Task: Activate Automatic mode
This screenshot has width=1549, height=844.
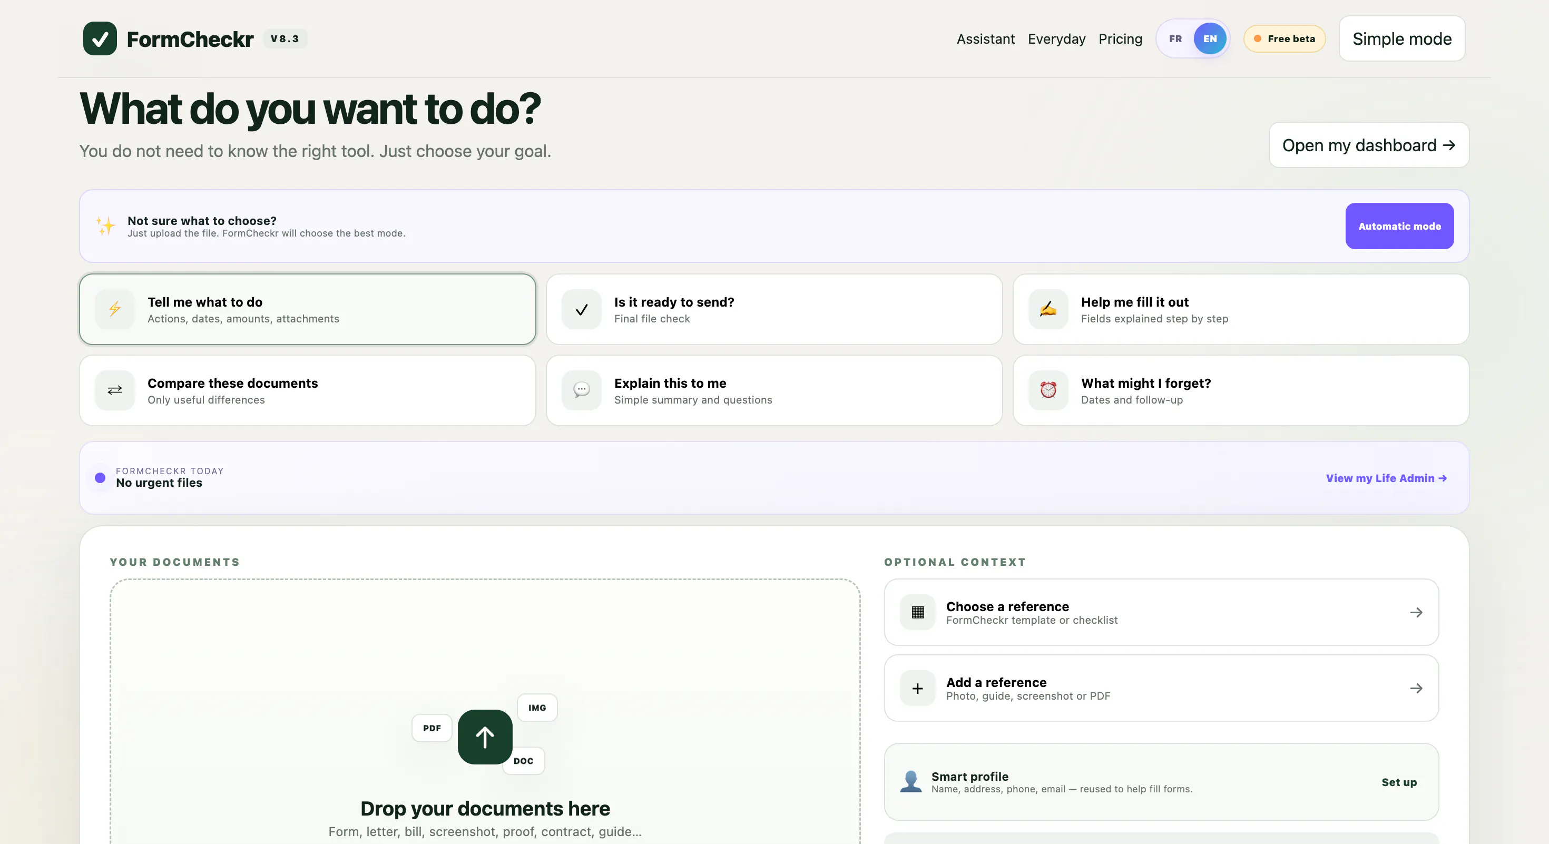Action: click(1399, 226)
